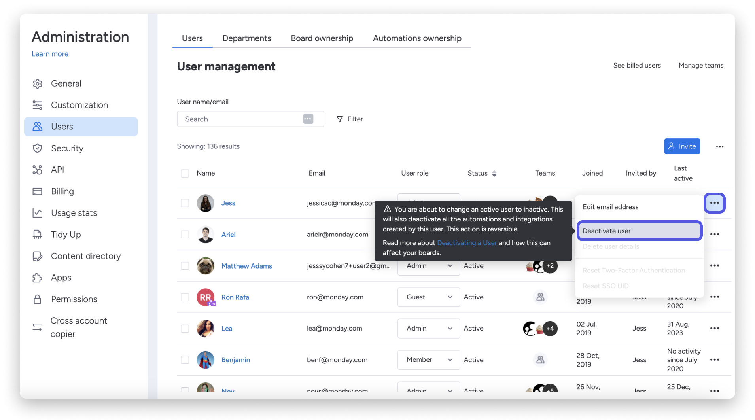
Task: Open the Security shield icon
Action: 37,148
